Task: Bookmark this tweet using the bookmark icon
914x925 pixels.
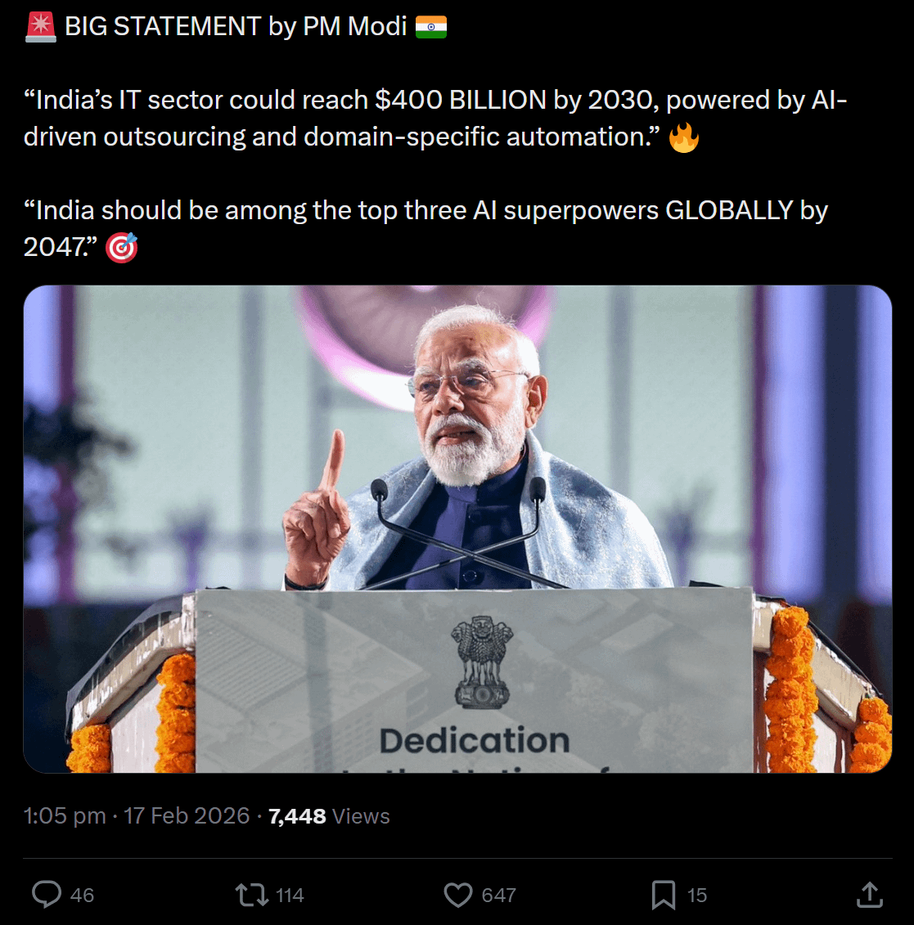Action: point(664,895)
